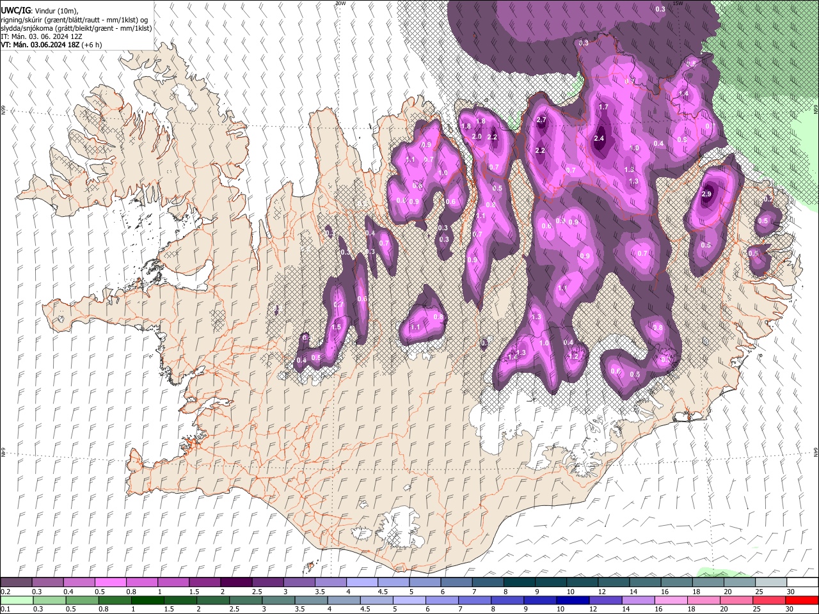Click the 2.9 snowfall value on the map
This screenshot has width=819, height=614.
(706, 194)
